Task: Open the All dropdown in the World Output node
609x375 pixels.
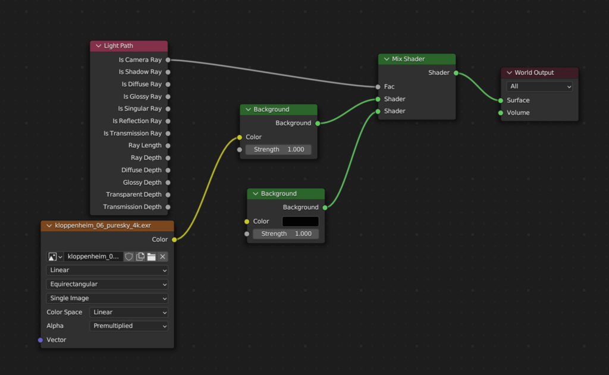Action: (x=539, y=86)
